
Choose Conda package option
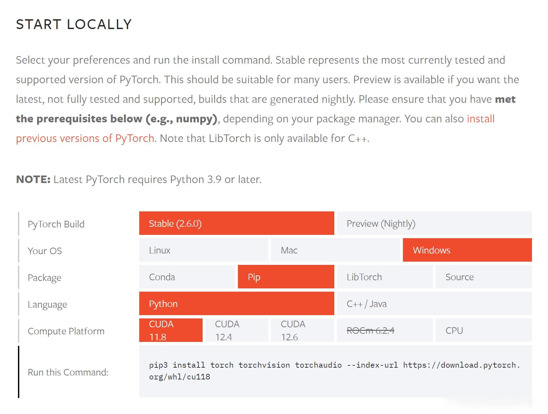coord(187,277)
